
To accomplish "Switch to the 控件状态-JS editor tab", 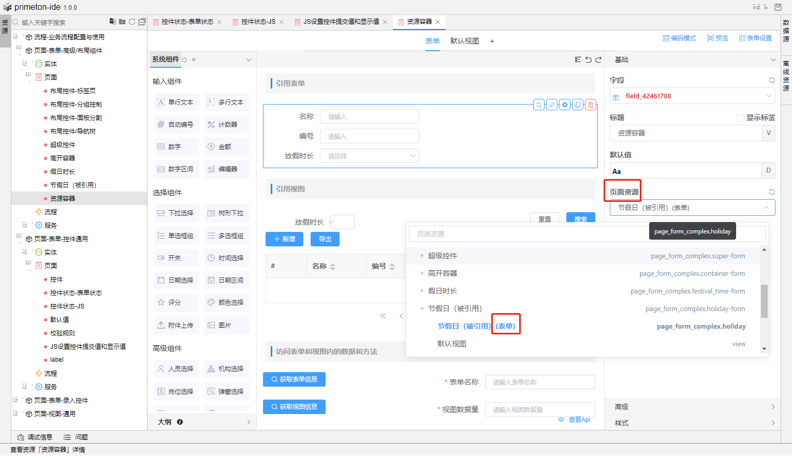I will coord(258,22).
